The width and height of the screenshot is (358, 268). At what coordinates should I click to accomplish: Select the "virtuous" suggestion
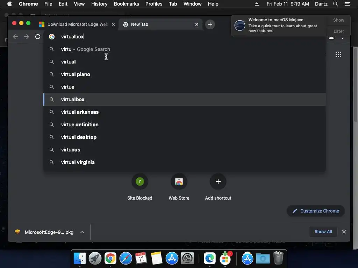[x=185, y=150]
